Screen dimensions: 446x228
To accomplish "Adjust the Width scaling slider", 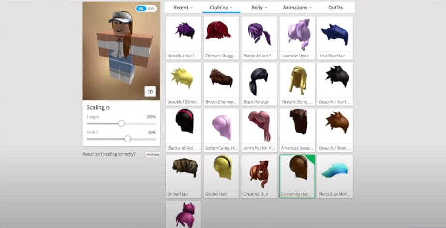I will [x=128, y=139].
